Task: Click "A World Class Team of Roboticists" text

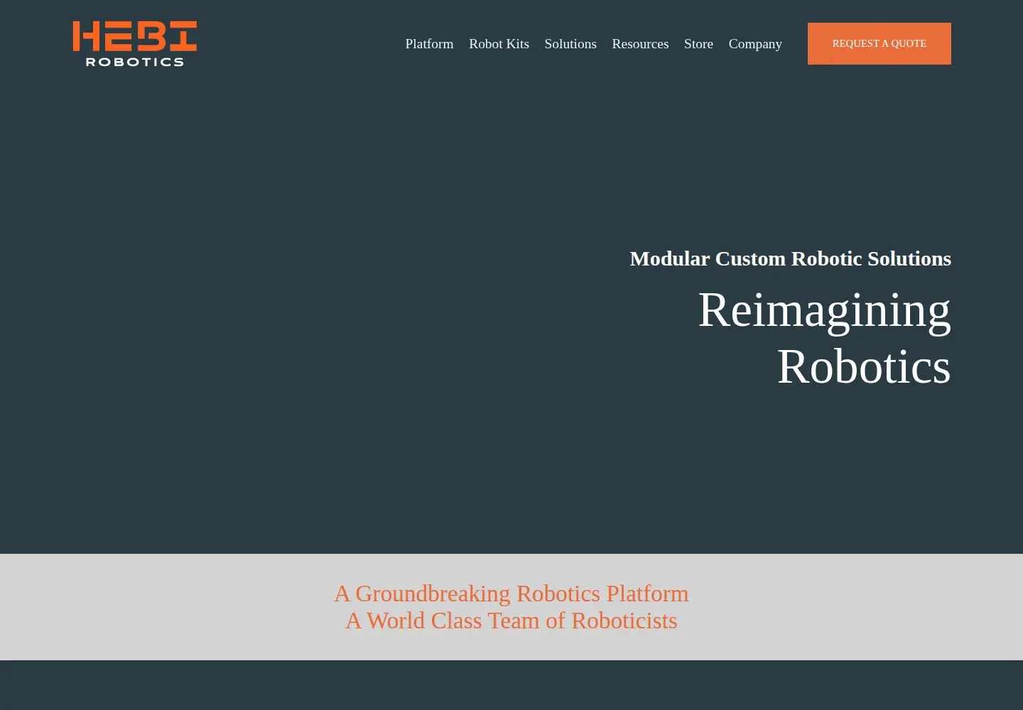Action: 511,621
